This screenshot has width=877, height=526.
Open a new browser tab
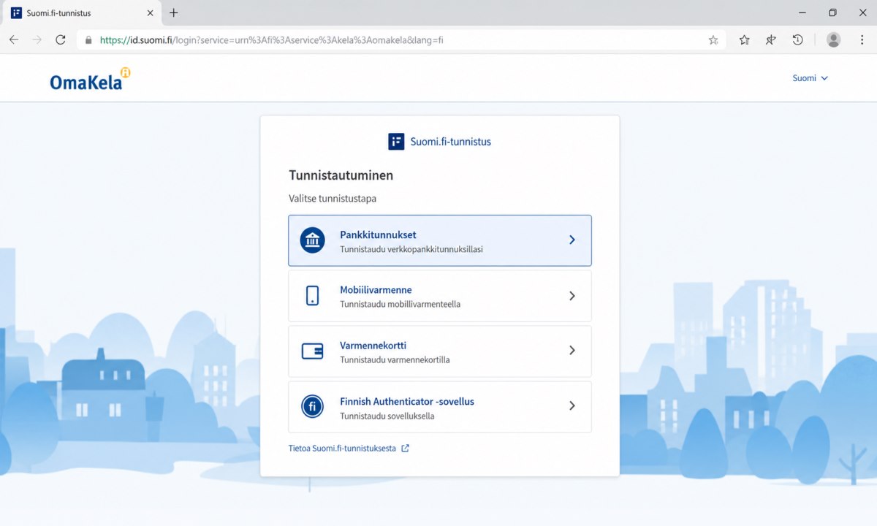pos(174,13)
